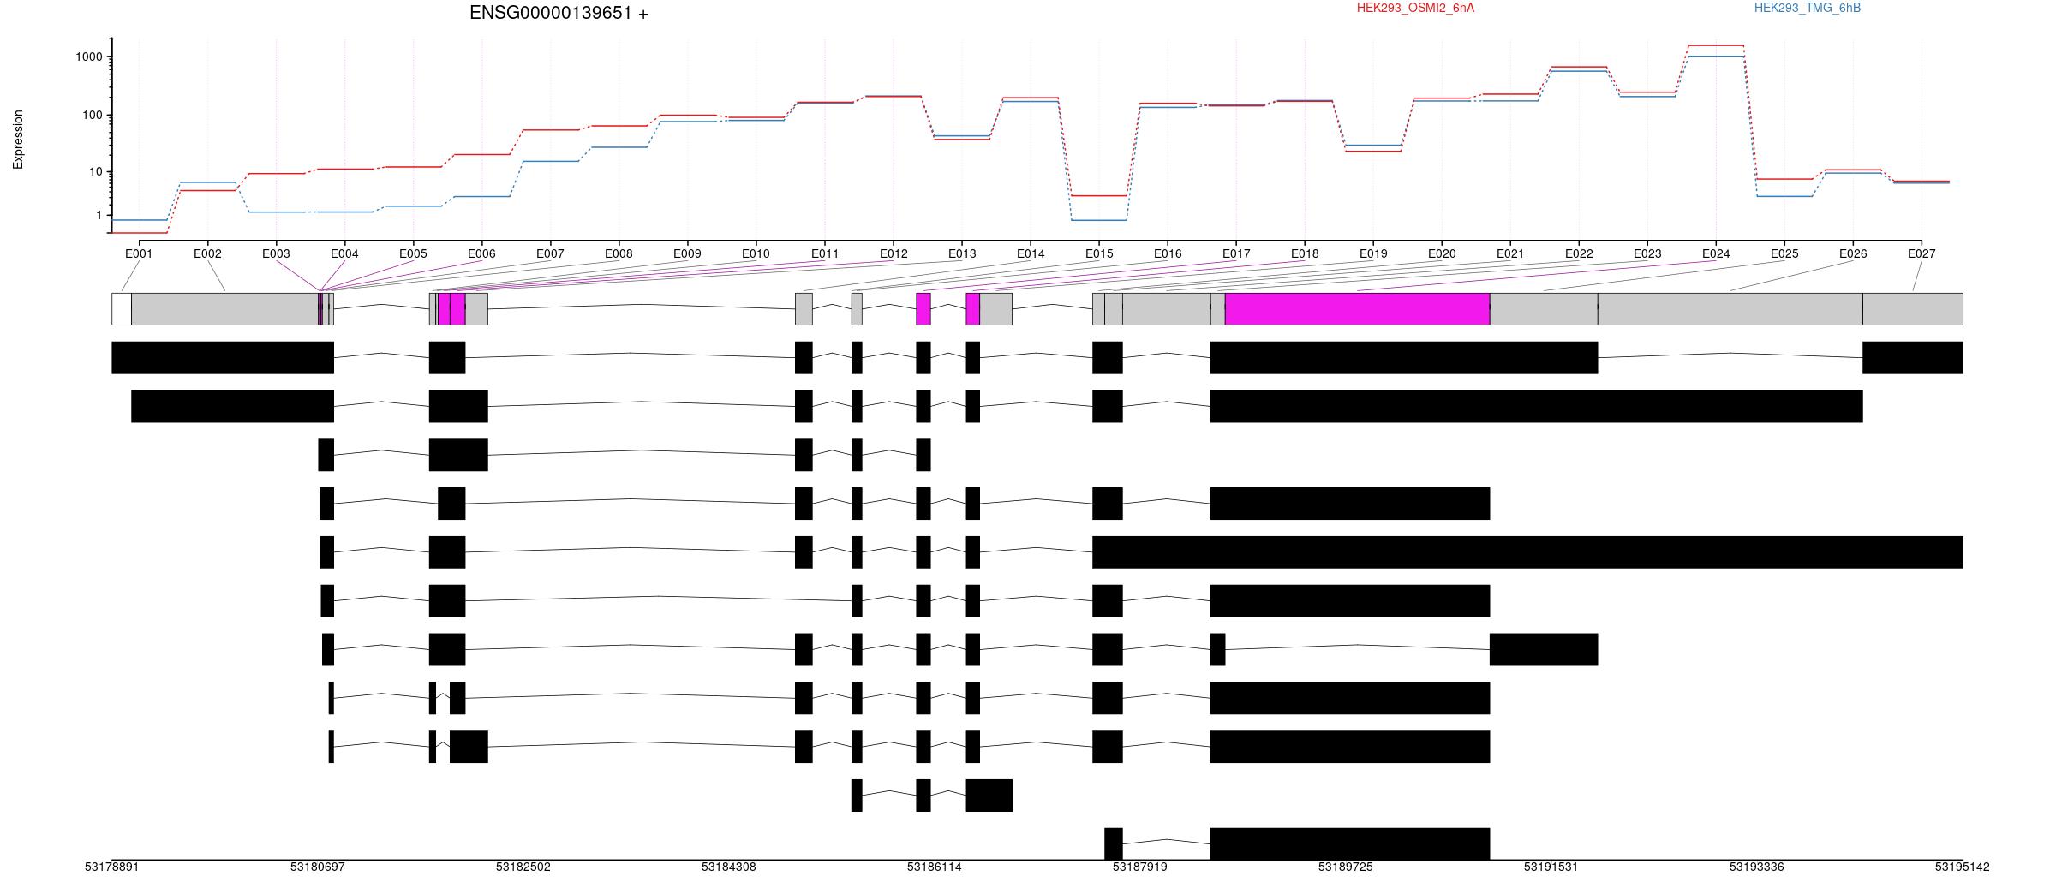Click exon bin label E008
The width and height of the screenshot is (2056, 882).
coord(619,253)
